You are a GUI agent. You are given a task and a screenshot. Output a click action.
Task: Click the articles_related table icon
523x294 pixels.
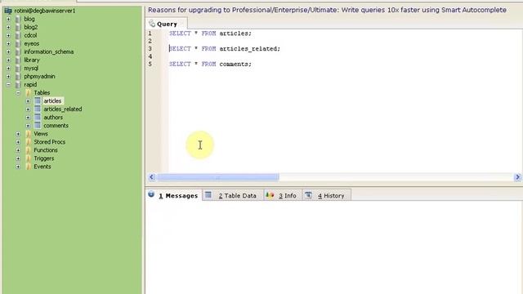point(38,109)
